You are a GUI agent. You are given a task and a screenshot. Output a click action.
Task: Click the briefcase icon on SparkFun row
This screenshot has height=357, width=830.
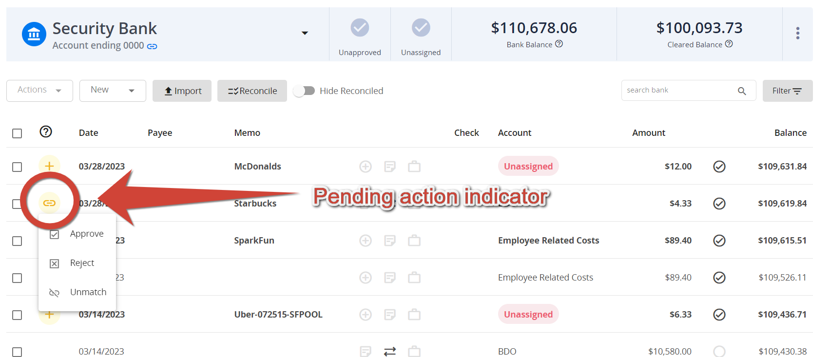pos(414,241)
